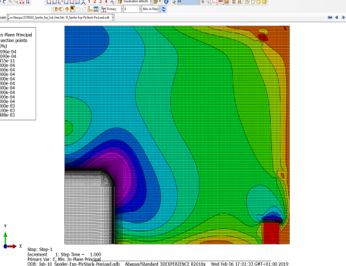Click the red region in contour plot
Screen dimensions: 346x266
(x=271, y=232)
